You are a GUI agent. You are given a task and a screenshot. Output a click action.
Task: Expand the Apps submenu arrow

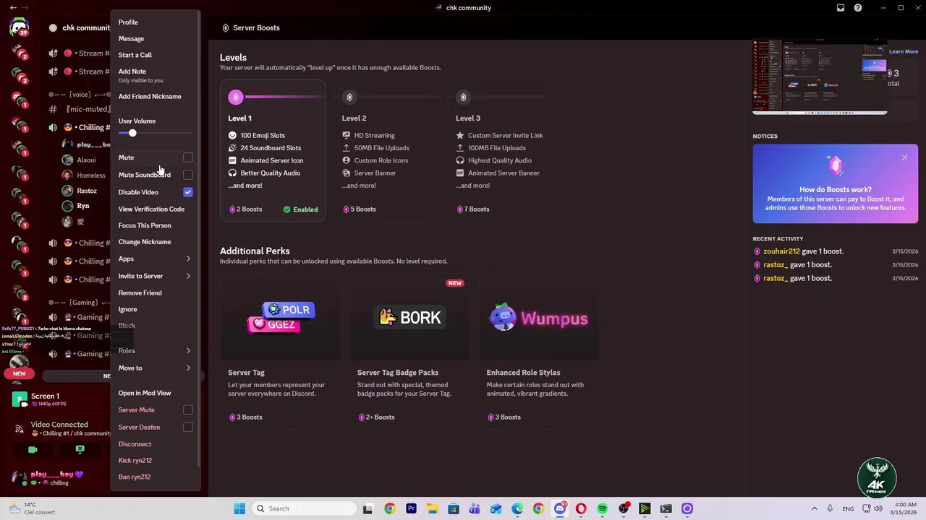coord(188,259)
